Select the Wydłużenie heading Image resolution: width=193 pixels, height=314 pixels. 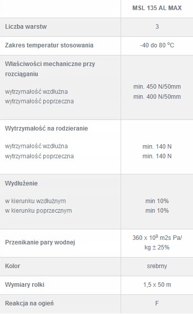tap(21, 183)
